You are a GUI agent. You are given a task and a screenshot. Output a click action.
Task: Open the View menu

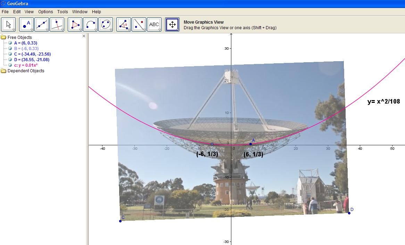29,11
